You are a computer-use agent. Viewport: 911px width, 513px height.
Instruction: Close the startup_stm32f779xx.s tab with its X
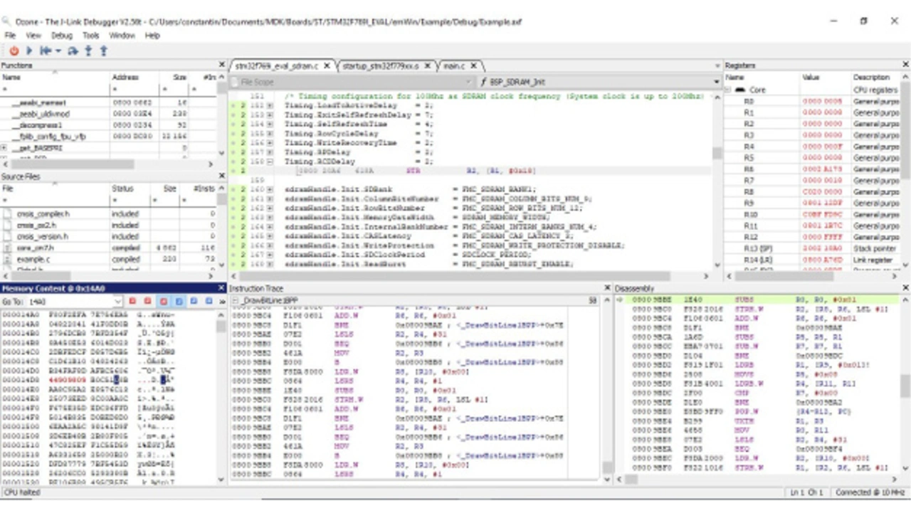click(x=428, y=65)
